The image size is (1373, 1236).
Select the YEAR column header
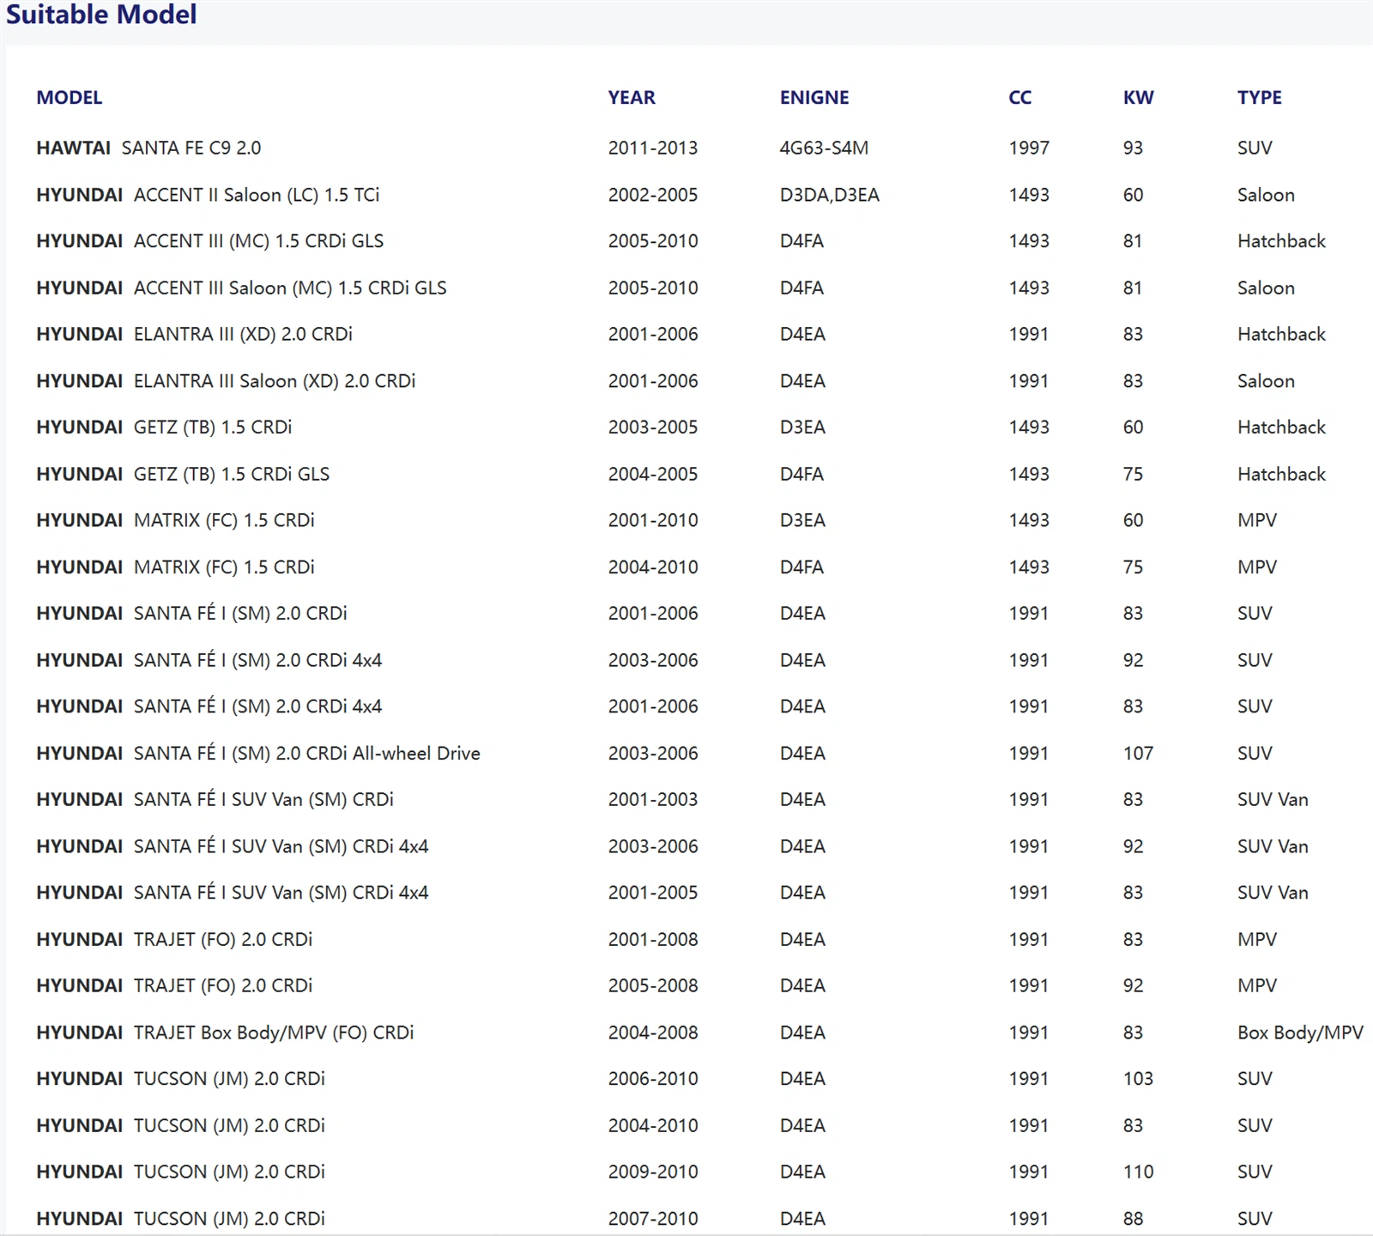pos(632,98)
